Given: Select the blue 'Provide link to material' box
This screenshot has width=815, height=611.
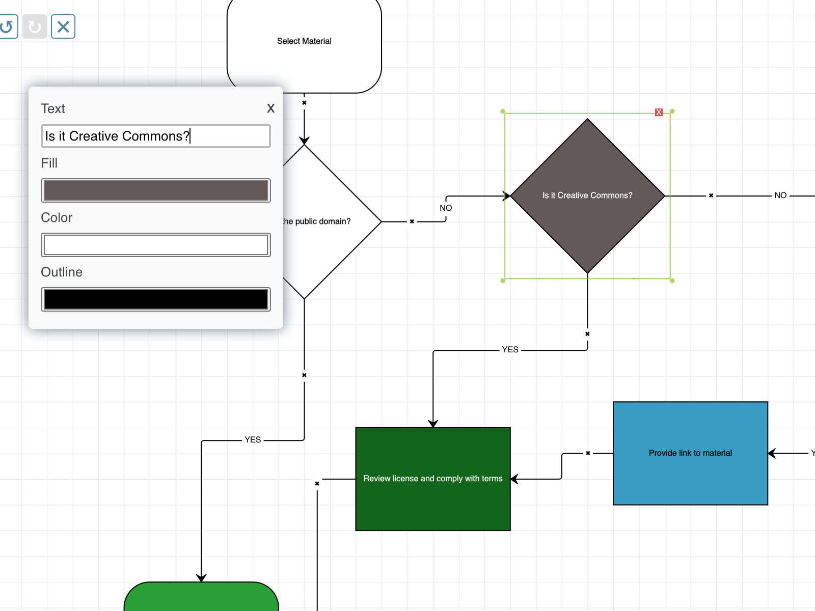Looking at the screenshot, I should click(690, 453).
